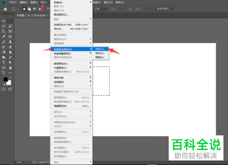Choose 隐藏图层(R) menu item
Image resolution: width=228 pixels, height=165 pixels.
coord(71,106)
